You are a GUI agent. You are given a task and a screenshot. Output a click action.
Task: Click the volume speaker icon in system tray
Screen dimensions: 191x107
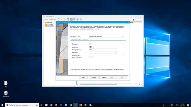(174, 105)
